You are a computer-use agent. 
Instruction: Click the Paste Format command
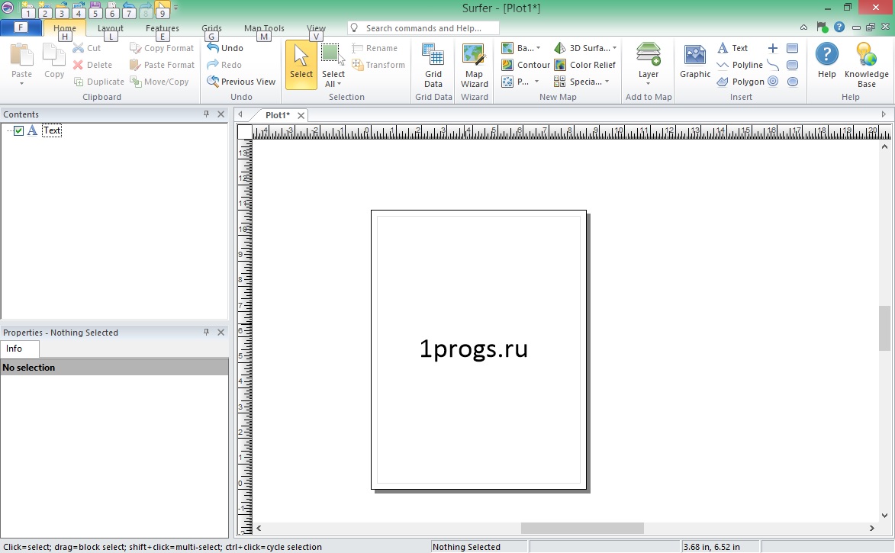(x=162, y=65)
